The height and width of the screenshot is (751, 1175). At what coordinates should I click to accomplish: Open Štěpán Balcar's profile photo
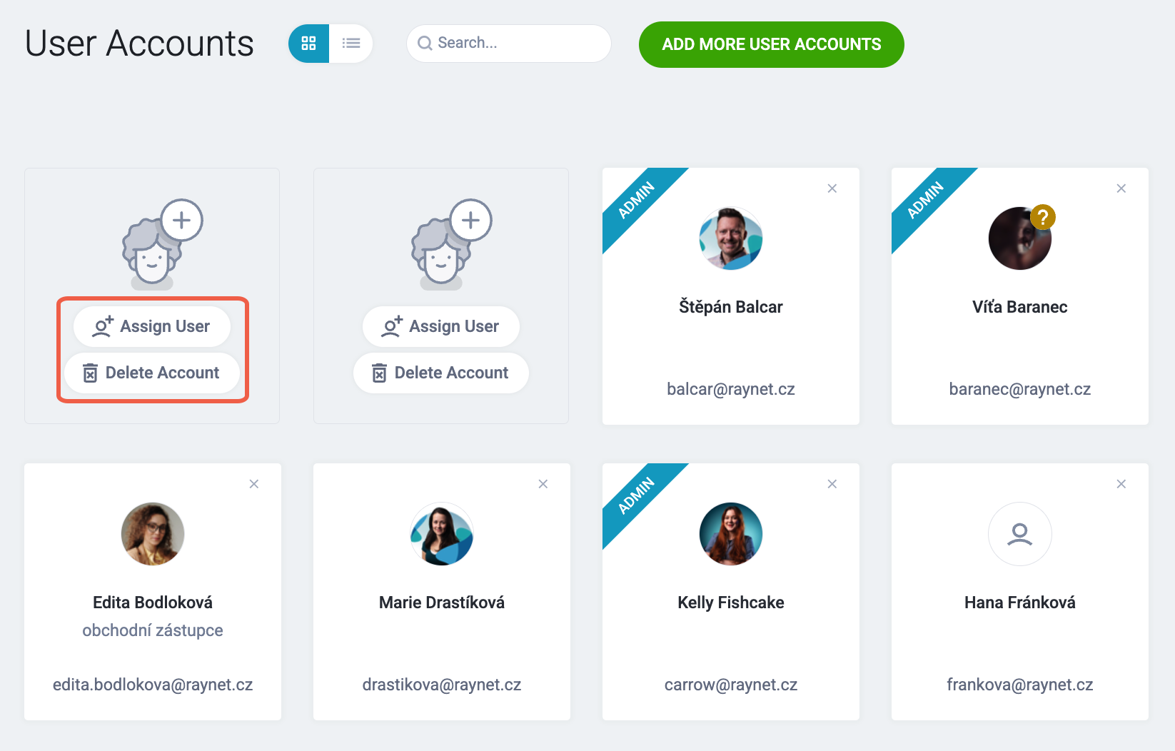coord(731,238)
